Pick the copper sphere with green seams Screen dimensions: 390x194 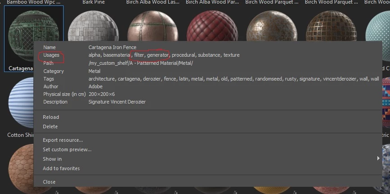pos(153,26)
